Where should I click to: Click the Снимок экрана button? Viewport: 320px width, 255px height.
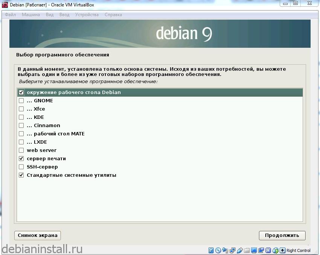(37, 235)
